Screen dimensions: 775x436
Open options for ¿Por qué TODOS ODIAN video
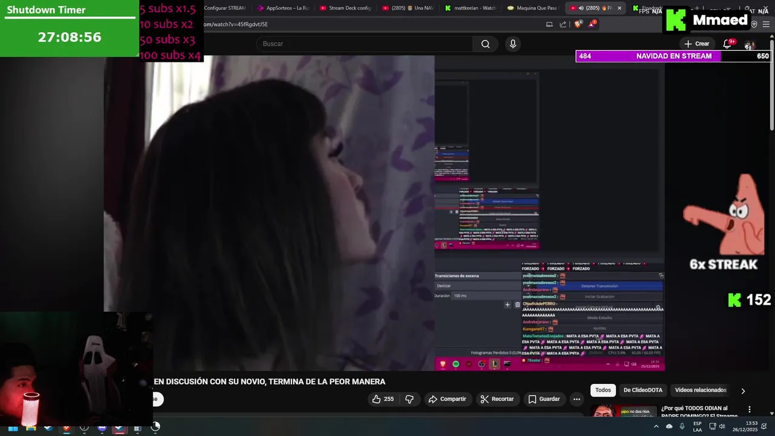[x=750, y=409]
